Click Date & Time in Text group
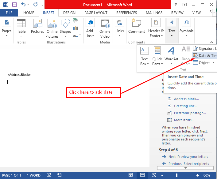The height and width of the screenshot is (179, 217). pyautogui.click(x=205, y=55)
